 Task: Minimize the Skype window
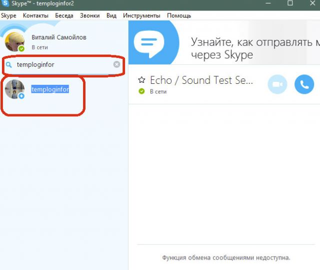point(268,3)
